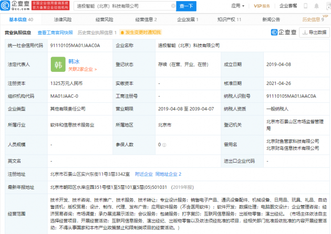Click the 查一下 search button
Image resolution: width=331 pixels, height=234 pixels.
click(x=186, y=6)
